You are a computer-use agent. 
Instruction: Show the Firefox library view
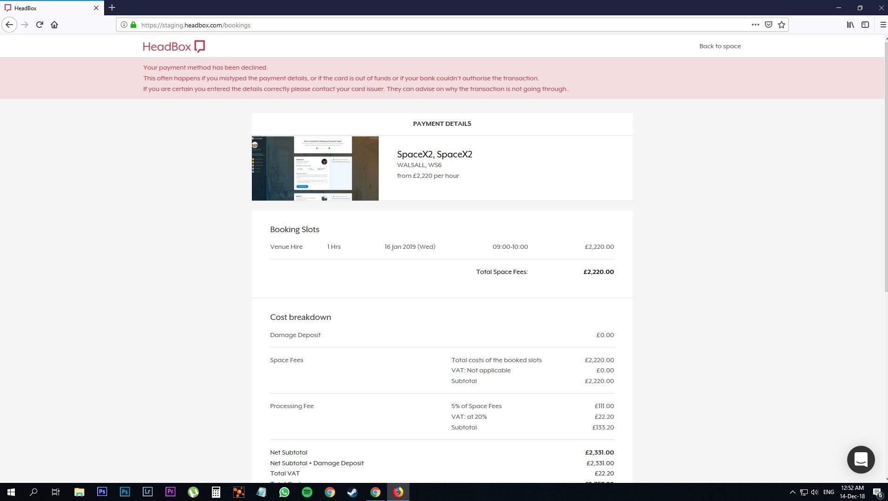click(850, 25)
